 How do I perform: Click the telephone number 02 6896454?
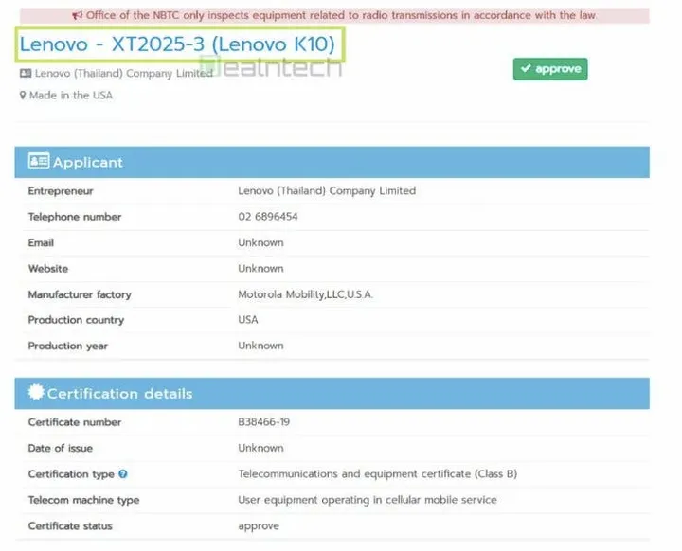(x=268, y=217)
